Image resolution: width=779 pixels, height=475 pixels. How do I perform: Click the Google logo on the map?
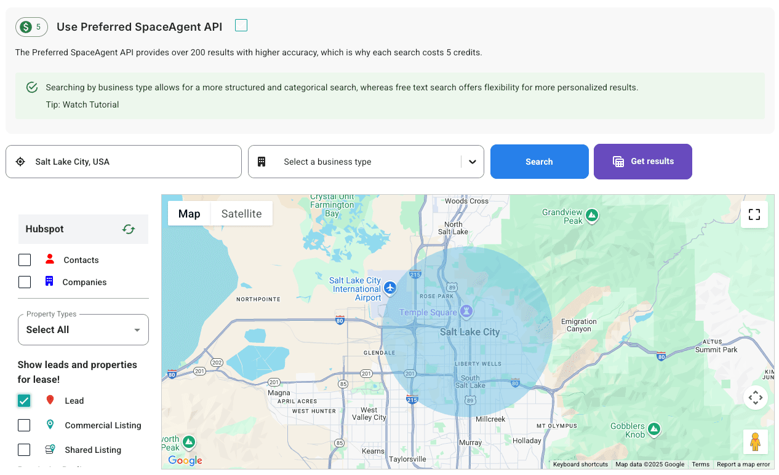click(x=185, y=460)
